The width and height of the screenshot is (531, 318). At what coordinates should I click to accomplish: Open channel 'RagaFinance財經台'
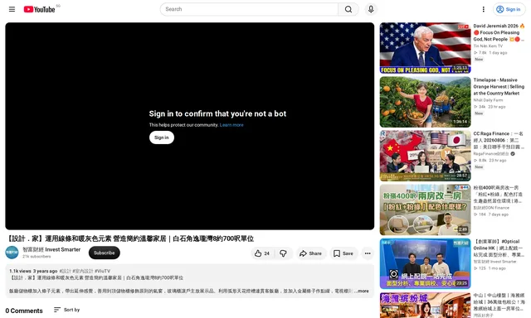pos(491,154)
